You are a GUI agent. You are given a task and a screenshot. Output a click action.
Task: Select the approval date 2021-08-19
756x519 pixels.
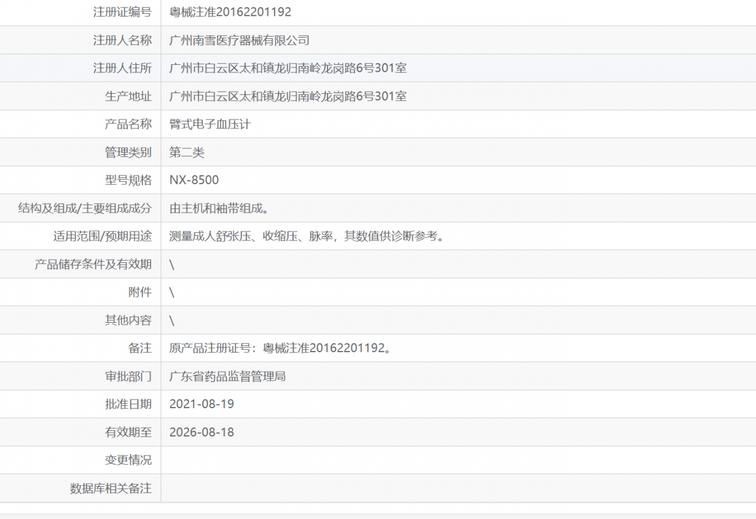[x=200, y=404]
